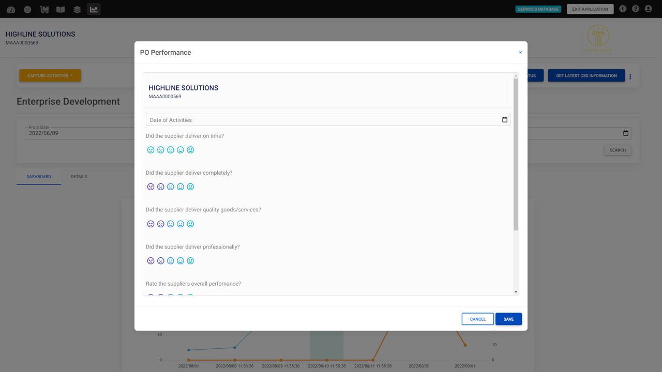Rate on-time delivery with the angry face
The width and height of the screenshot is (662, 372).
[x=151, y=150]
